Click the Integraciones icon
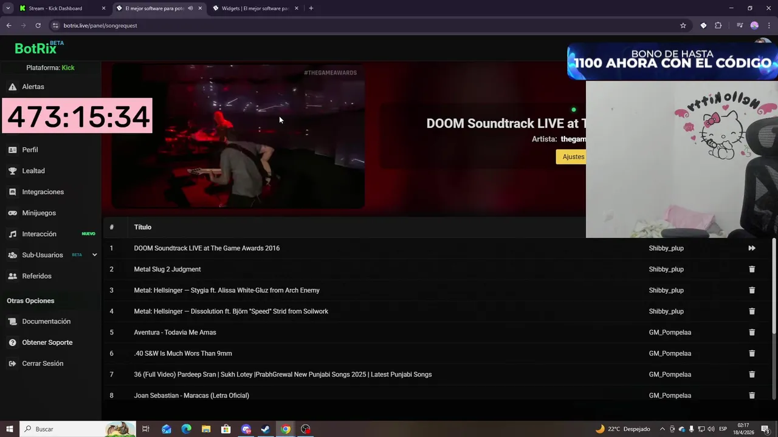Viewport: 778px width, 437px height. click(x=12, y=192)
